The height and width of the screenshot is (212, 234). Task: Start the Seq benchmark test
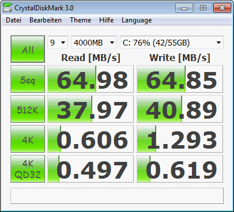[28, 79]
